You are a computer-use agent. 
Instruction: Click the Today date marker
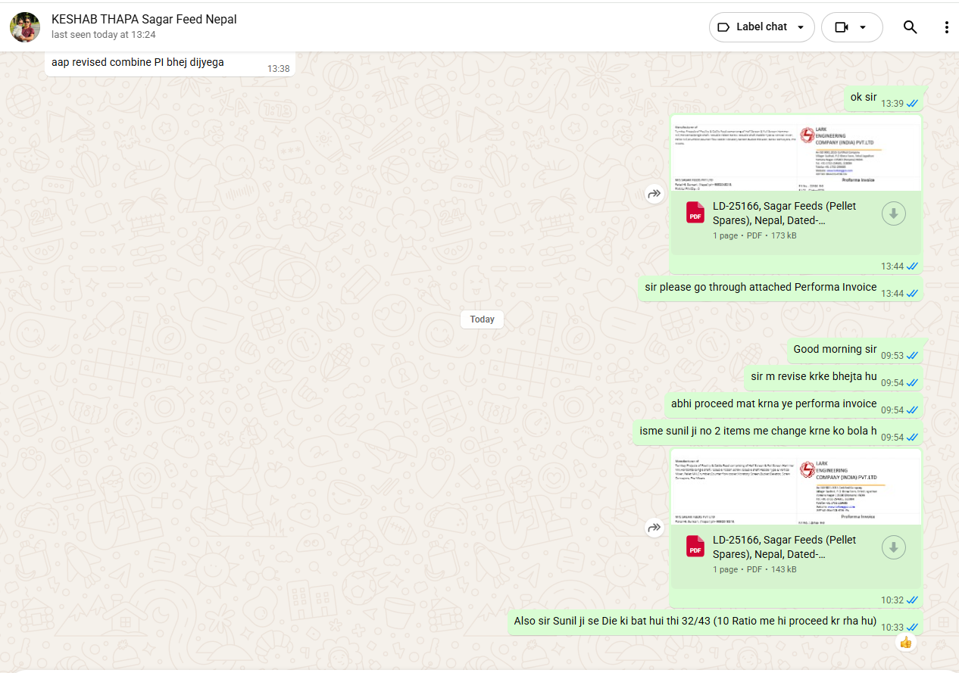(x=482, y=319)
